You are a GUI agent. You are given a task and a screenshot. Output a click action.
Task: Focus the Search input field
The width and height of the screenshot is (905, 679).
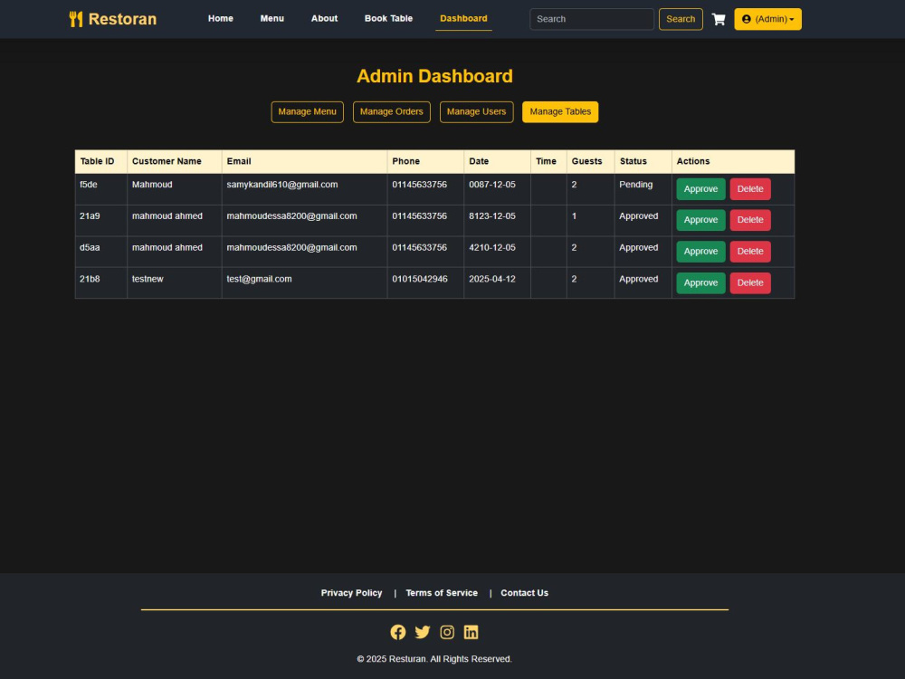click(x=592, y=19)
